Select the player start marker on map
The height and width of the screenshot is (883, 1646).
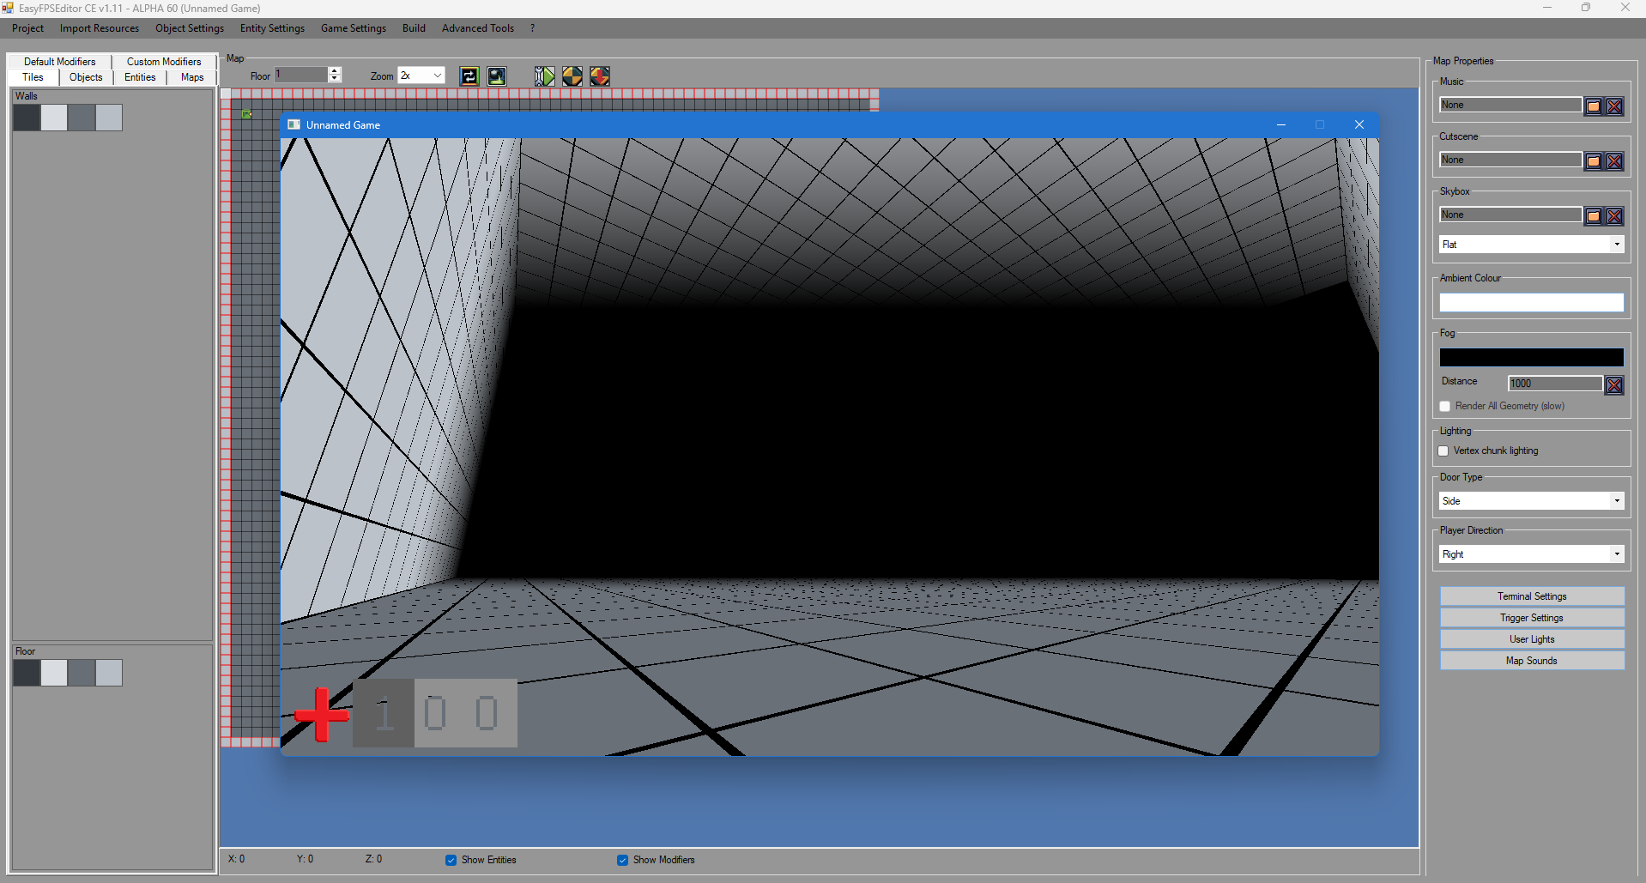coord(247,114)
